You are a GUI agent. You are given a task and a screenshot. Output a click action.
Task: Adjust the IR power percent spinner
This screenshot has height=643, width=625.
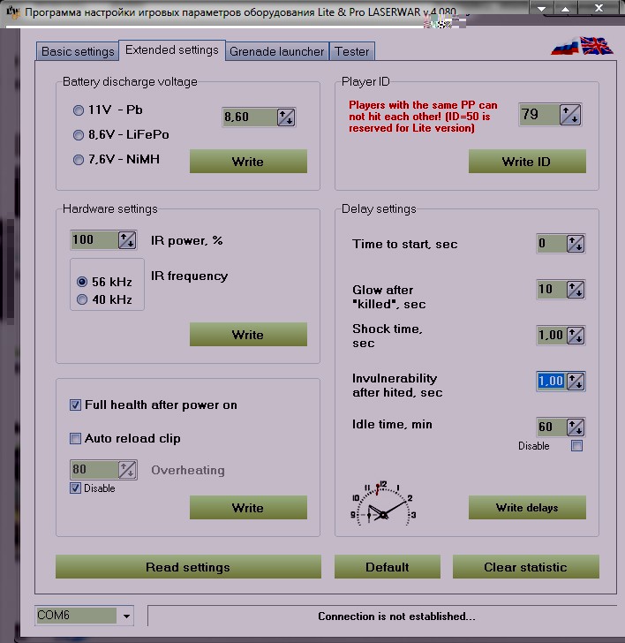coord(127,240)
